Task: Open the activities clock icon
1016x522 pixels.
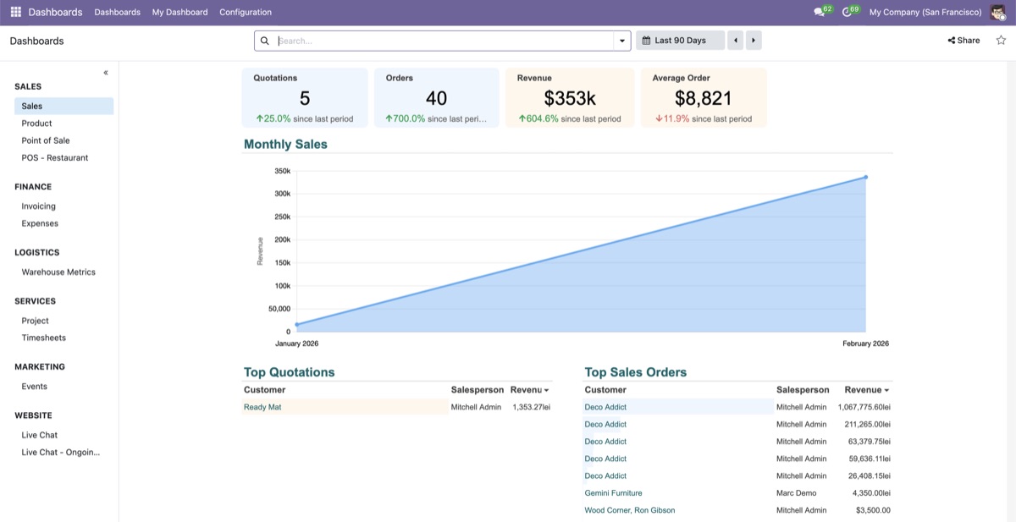Action: [850, 11]
